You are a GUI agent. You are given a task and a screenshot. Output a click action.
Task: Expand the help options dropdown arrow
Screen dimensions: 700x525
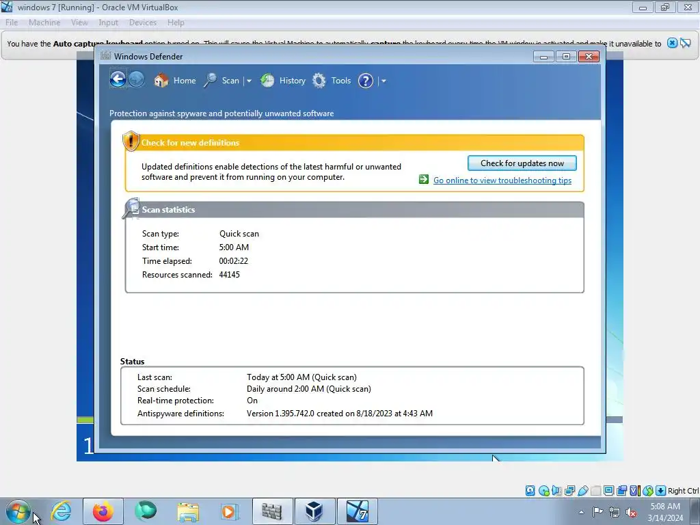pos(383,81)
